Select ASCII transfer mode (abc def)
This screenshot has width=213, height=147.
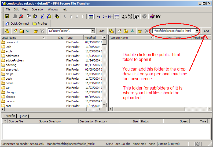124,17
